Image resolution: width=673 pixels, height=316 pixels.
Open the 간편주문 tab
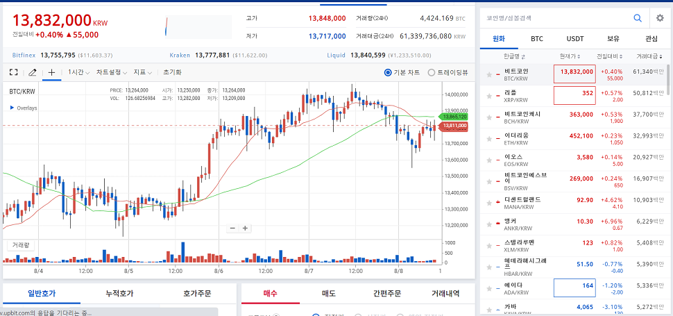point(387,294)
